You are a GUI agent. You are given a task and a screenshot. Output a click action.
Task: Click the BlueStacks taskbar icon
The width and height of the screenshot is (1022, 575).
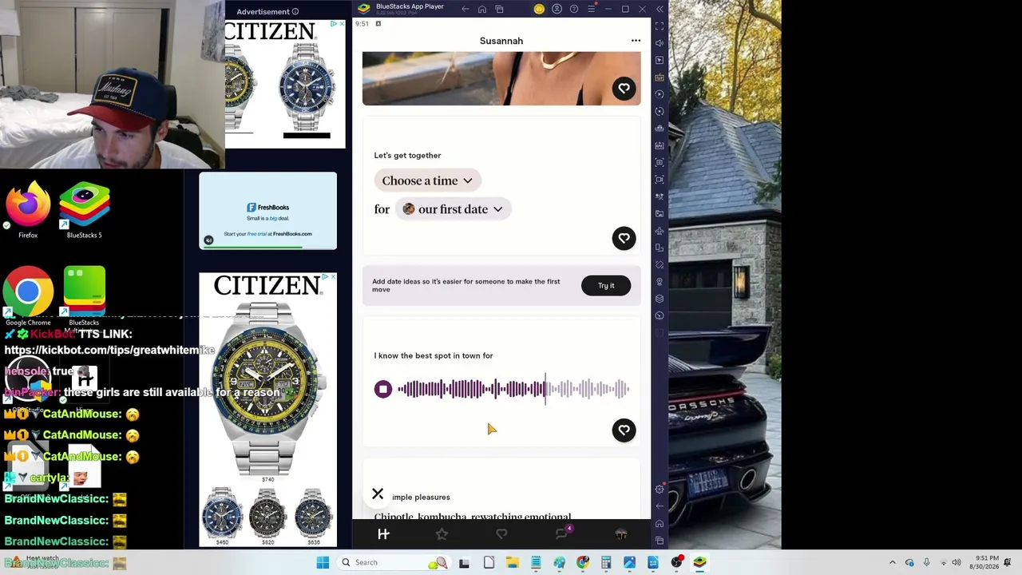click(700, 562)
